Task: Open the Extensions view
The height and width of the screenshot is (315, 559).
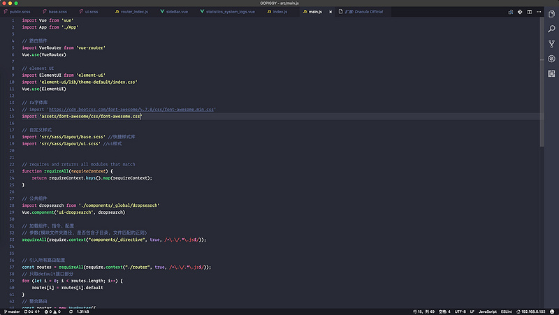Action: 551,74
